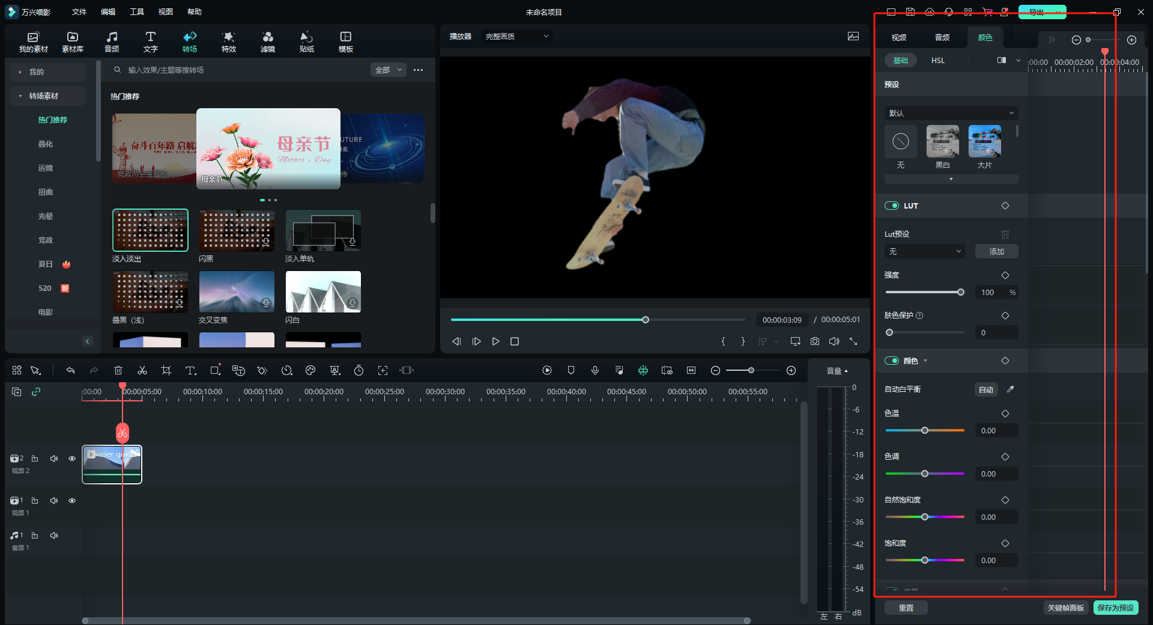Open the Stickers (贴纸) panel
Image resolution: width=1153 pixels, height=625 pixels.
[x=306, y=41]
